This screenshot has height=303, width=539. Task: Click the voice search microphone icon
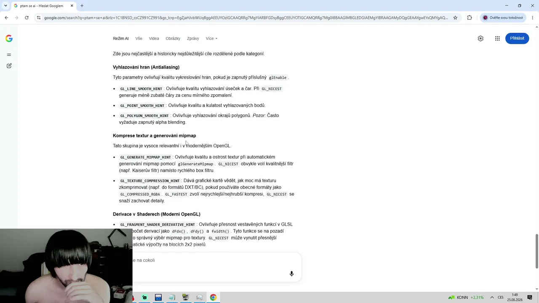291,274
